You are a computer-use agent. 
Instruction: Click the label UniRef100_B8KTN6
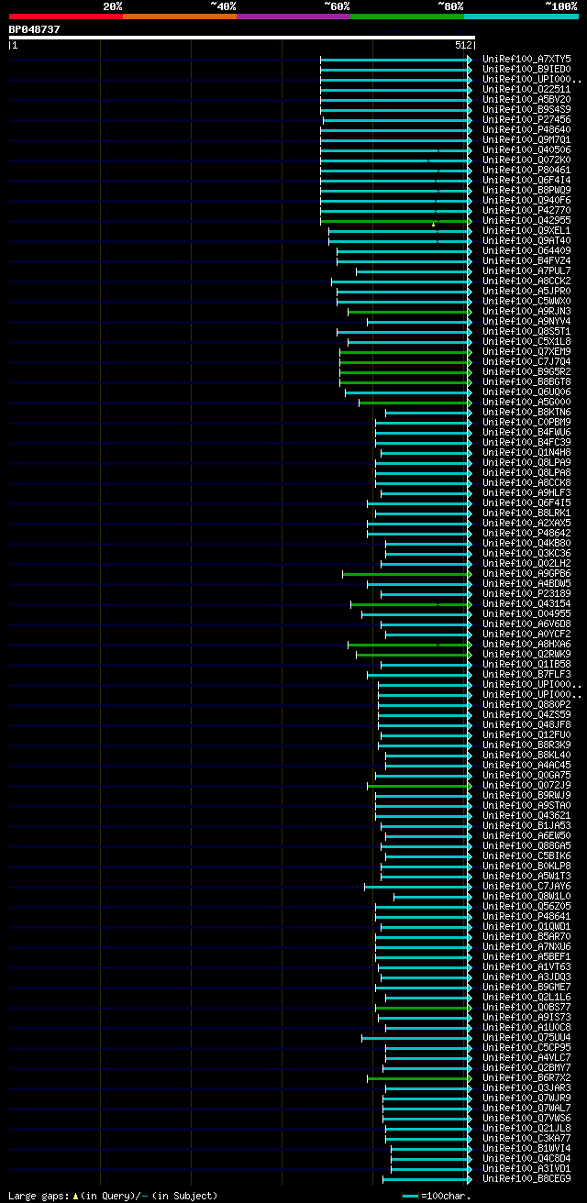[526, 412]
